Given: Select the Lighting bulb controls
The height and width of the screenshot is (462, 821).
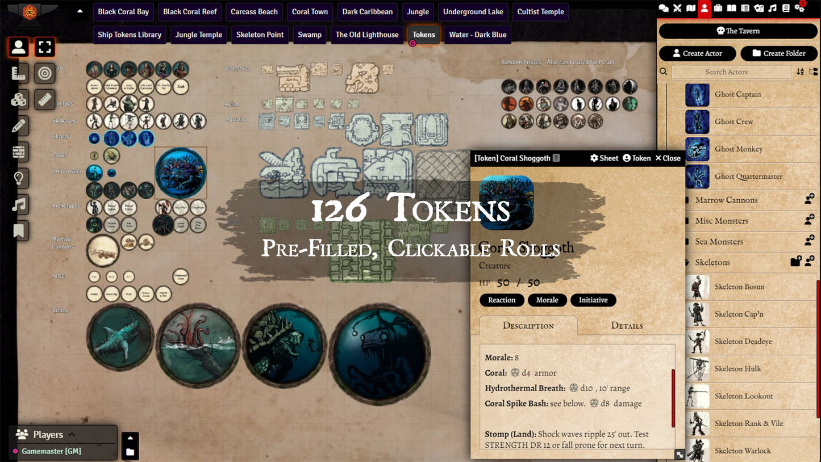Looking at the screenshot, I should (19, 178).
